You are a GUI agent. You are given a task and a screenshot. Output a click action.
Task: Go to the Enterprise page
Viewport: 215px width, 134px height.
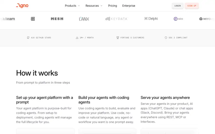pyautogui.click(x=129, y=6)
